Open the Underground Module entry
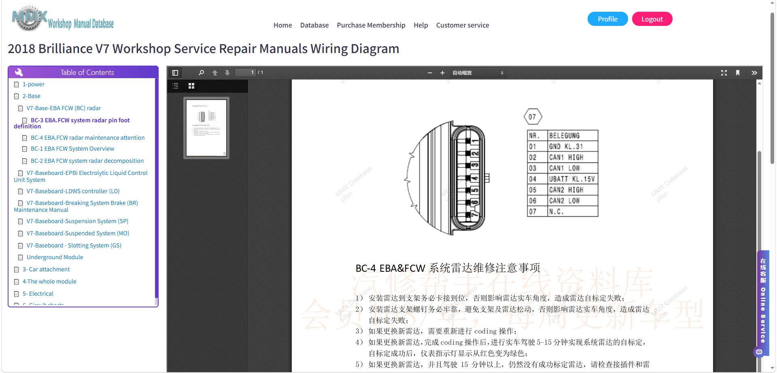This screenshot has height=373, width=777. [x=55, y=257]
